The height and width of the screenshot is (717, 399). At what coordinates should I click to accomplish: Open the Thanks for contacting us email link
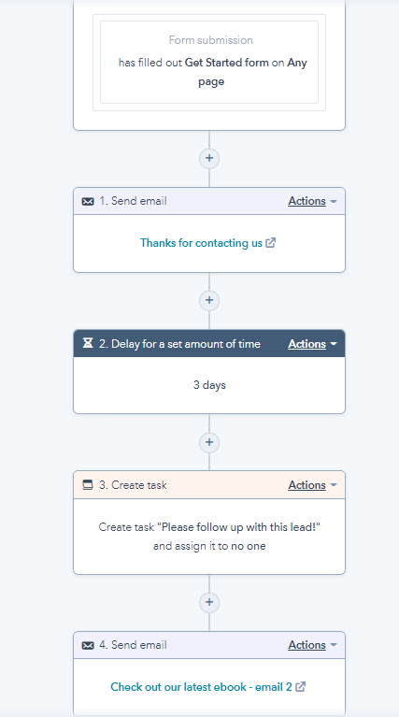point(201,243)
